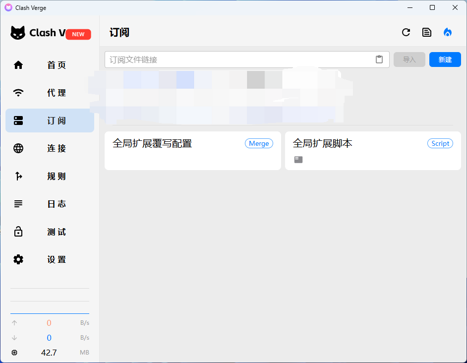This screenshot has width=467, height=363.
Task: Click the blue 新建 button
Action: point(445,60)
